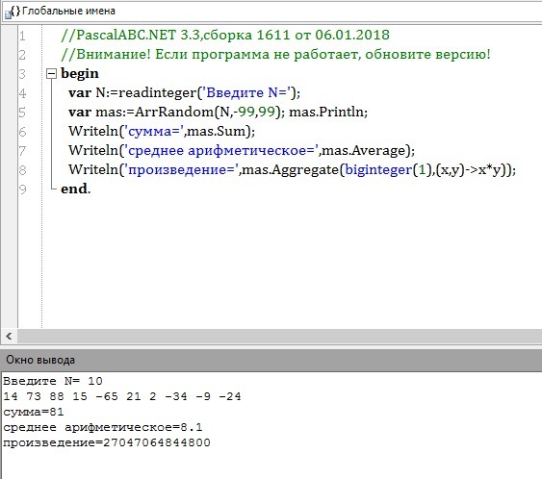Screen dimensions: 542x479
Task: Click line number 9 in gutter
Action: [x=22, y=189]
